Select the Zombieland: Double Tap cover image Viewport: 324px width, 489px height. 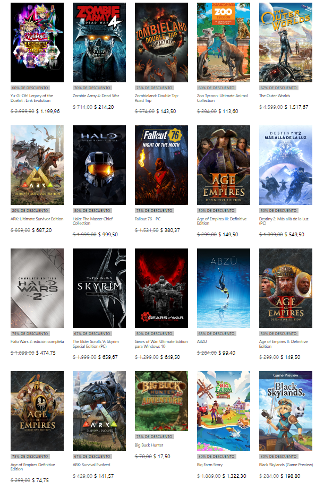[x=161, y=42]
